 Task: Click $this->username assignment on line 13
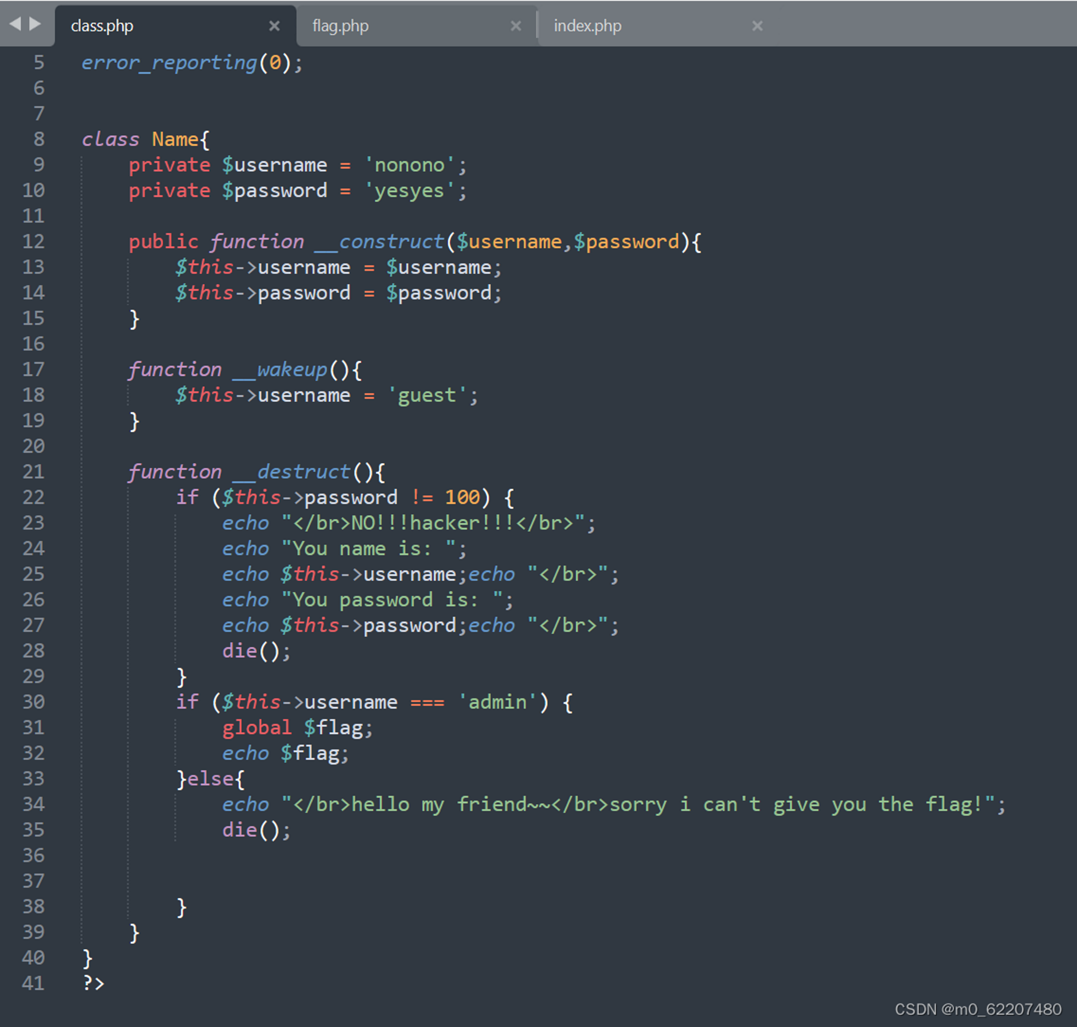point(338,268)
